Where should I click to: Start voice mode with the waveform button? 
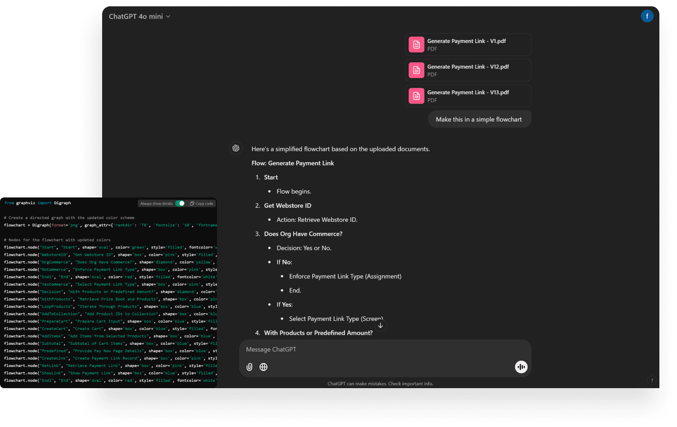point(521,367)
